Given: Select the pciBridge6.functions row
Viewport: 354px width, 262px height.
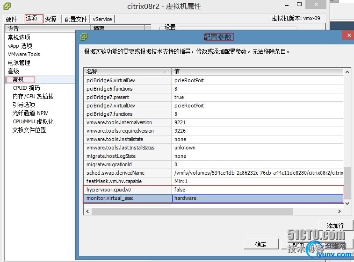Looking at the screenshot, I should click(214, 89).
